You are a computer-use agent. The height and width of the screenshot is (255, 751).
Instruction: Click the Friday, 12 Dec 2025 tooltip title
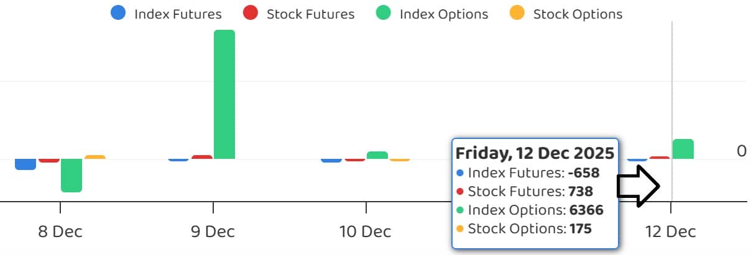535,153
